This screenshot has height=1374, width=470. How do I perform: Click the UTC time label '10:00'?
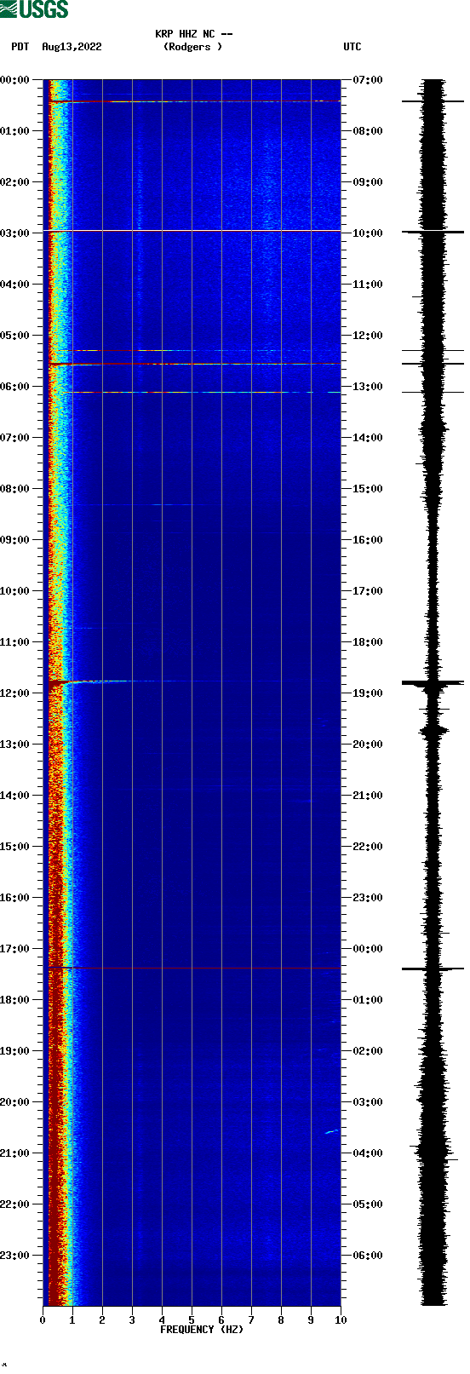pyautogui.click(x=368, y=233)
